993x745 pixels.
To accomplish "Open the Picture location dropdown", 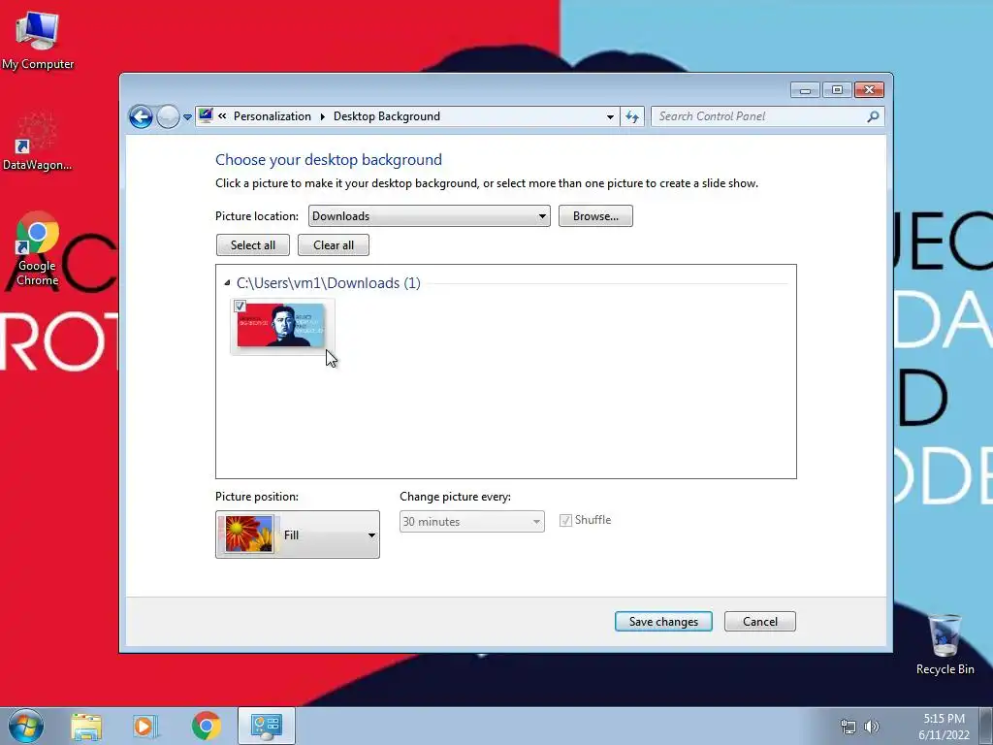I will point(430,216).
